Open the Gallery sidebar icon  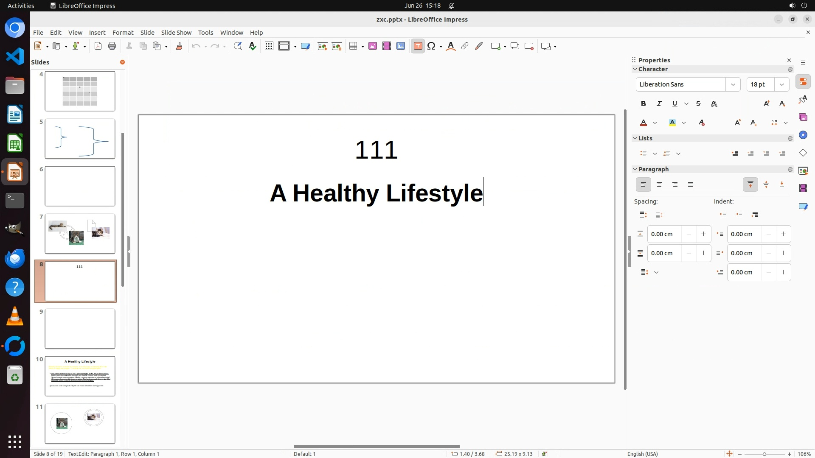[x=803, y=117]
